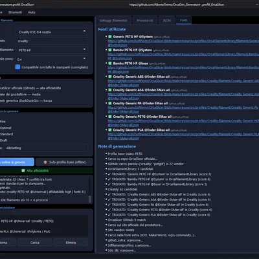Open the PETG-HF filament type dropdown

pyautogui.click(x=52, y=50)
